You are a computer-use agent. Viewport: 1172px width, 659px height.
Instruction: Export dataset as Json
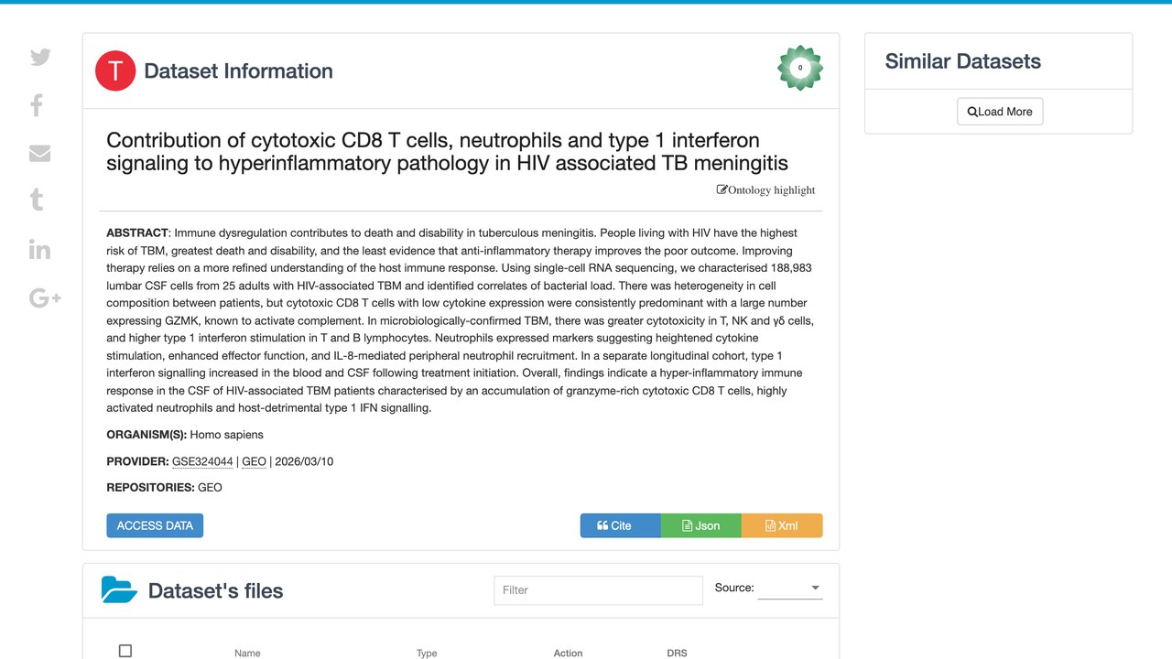tap(700, 525)
